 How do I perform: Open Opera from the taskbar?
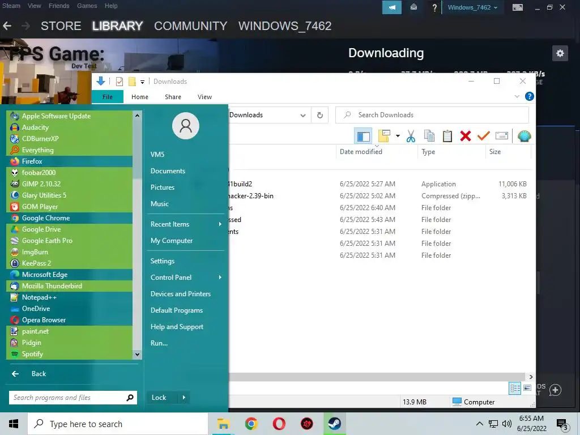pyautogui.click(x=279, y=424)
